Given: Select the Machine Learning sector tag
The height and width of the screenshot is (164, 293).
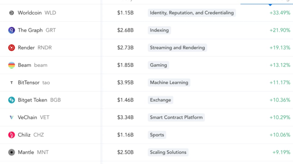Looking at the screenshot, I should coord(169,83).
